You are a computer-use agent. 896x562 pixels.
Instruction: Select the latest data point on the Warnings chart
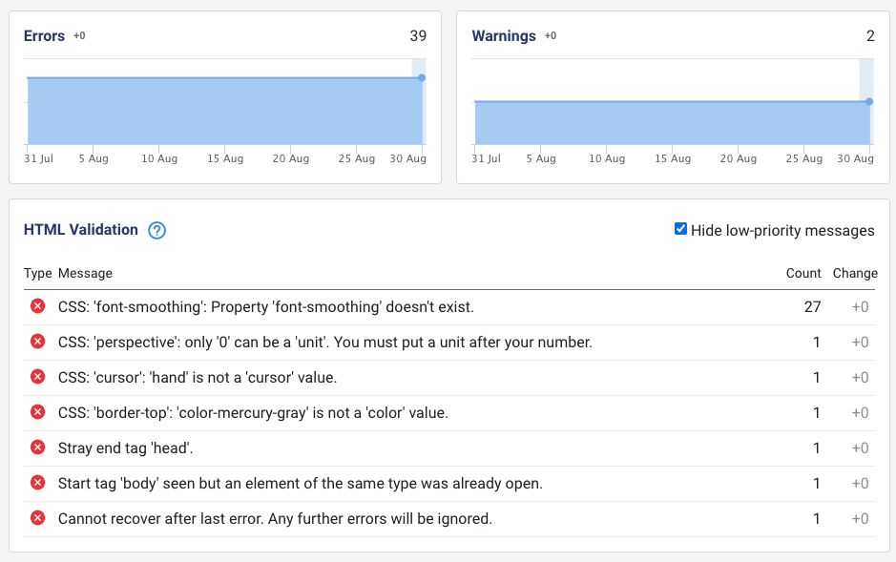tap(869, 99)
